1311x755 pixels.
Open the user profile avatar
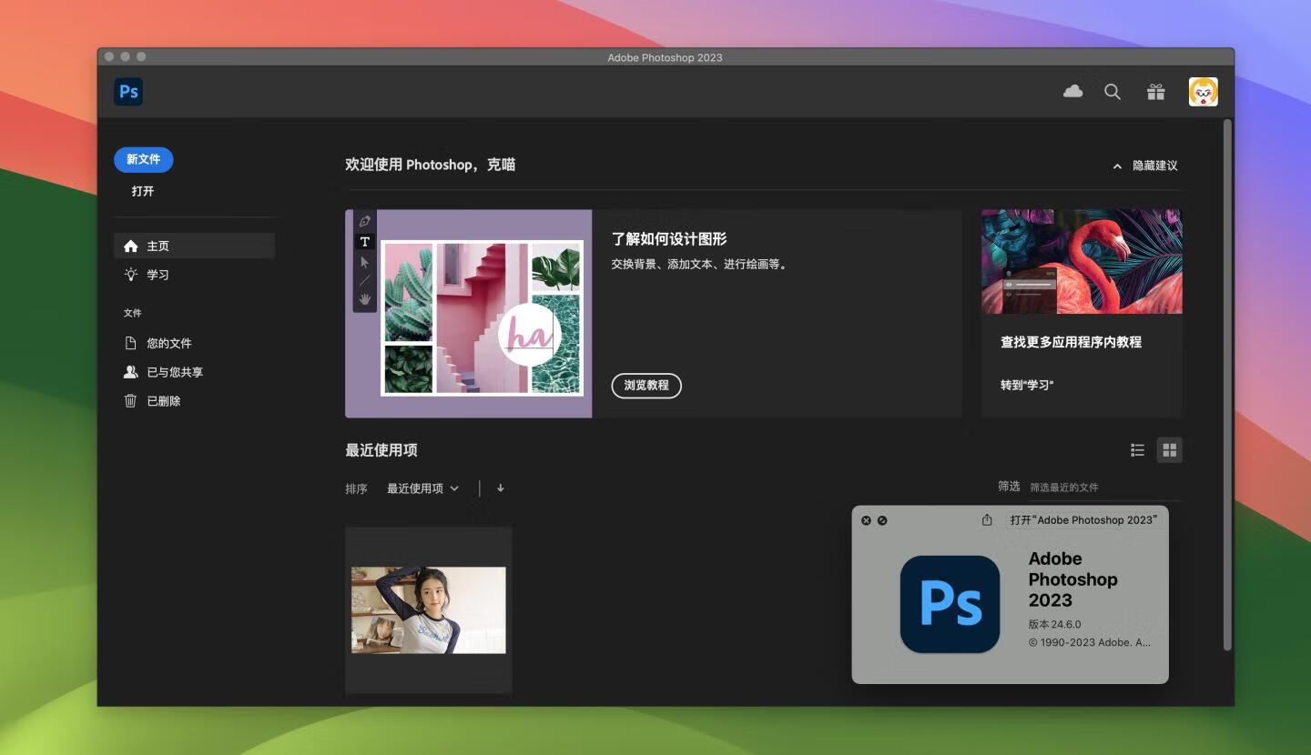coord(1204,92)
